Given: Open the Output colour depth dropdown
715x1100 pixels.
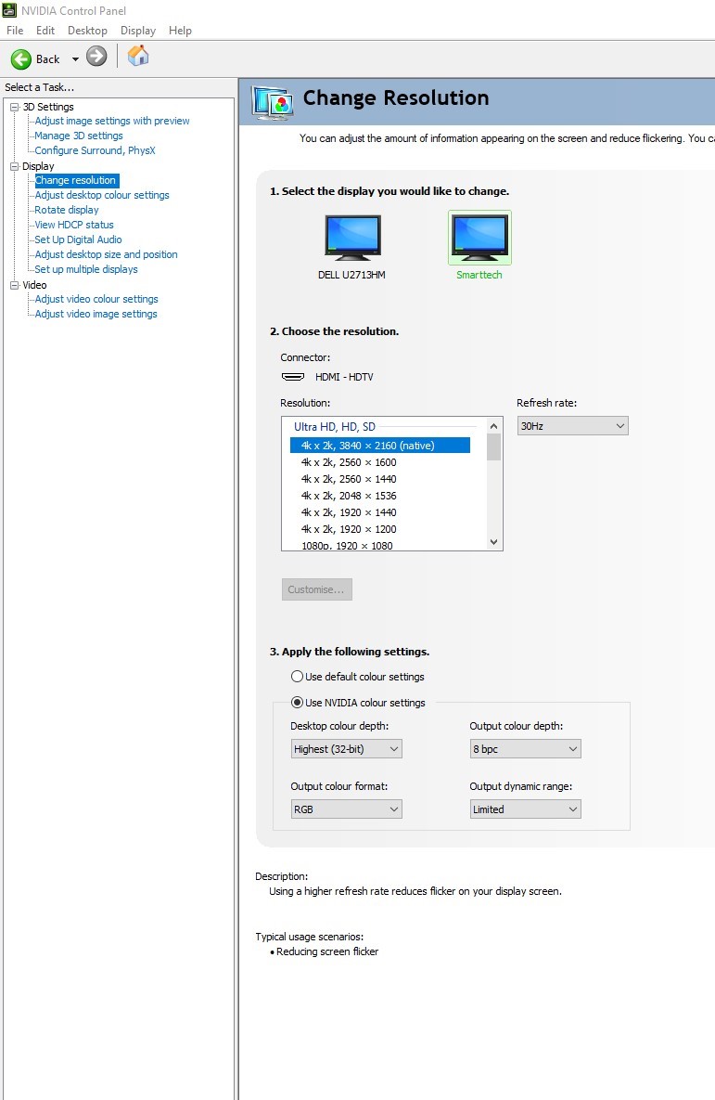Looking at the screenshot, I should tap(525, 749).
